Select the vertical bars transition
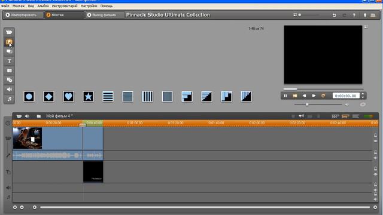 click(148, 97)
